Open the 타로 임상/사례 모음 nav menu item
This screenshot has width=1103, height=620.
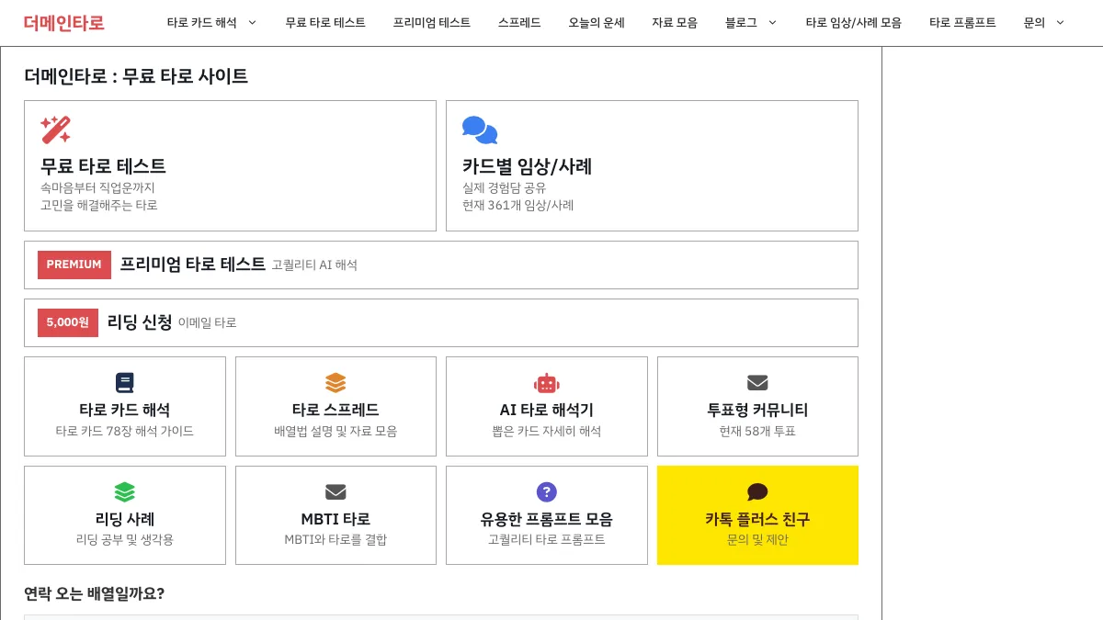[x=853, y=23]
